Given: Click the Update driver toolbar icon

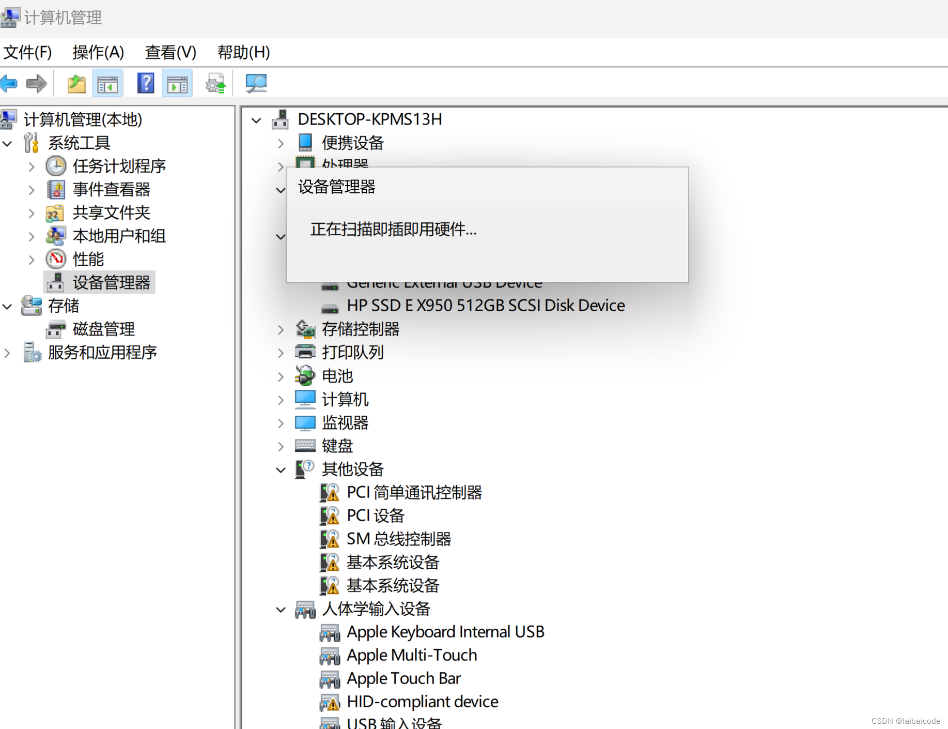Looking at the screenshot, I should coord(216,83).
